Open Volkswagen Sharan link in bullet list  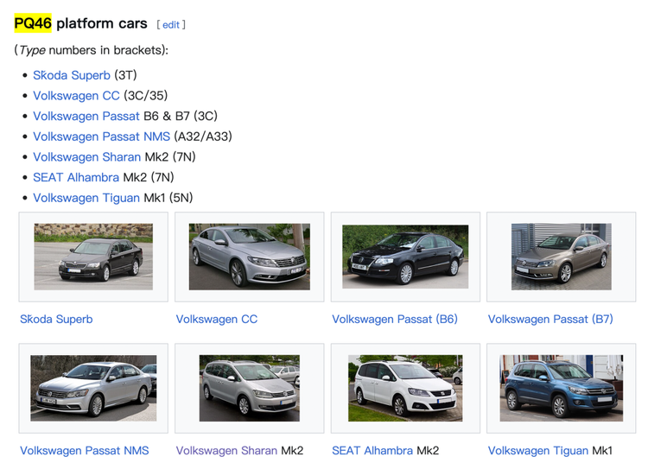point(86,157)
